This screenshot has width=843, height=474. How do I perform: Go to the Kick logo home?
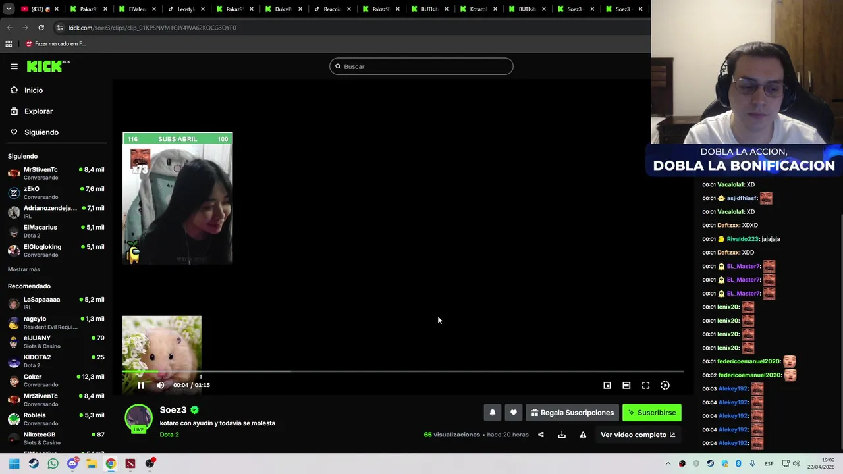pyautogui.click(x=48, y=66)
